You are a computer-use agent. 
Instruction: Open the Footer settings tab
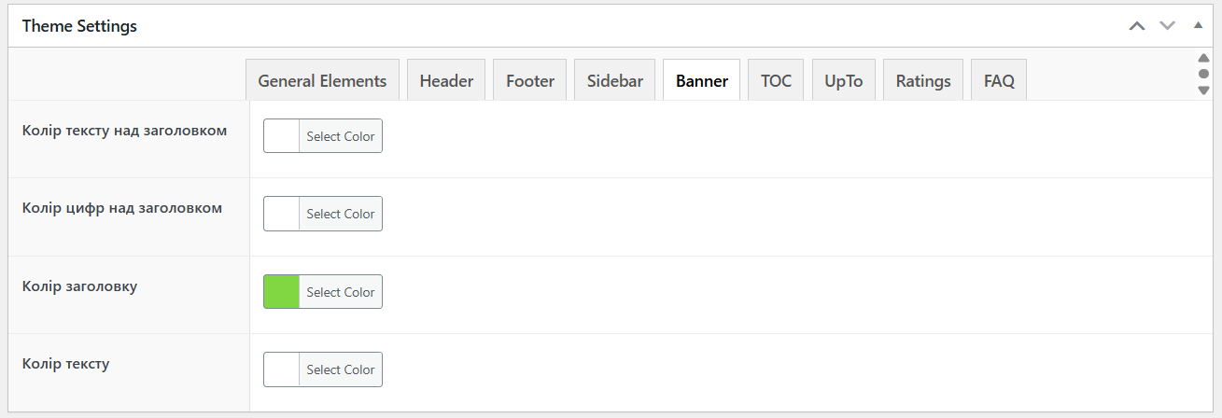[530, 81]
